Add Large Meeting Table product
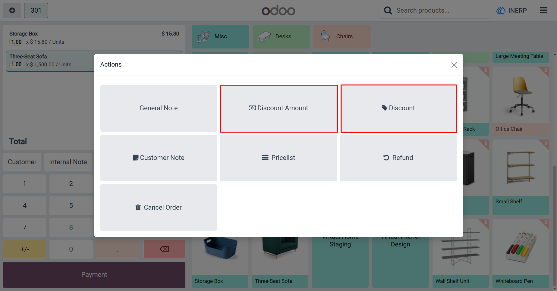This screenshot has width=557, height=291. tap(521, 57)
